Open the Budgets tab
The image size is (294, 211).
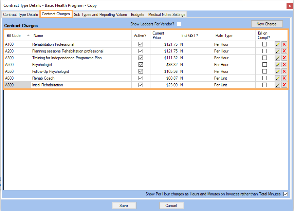[137, 15]
